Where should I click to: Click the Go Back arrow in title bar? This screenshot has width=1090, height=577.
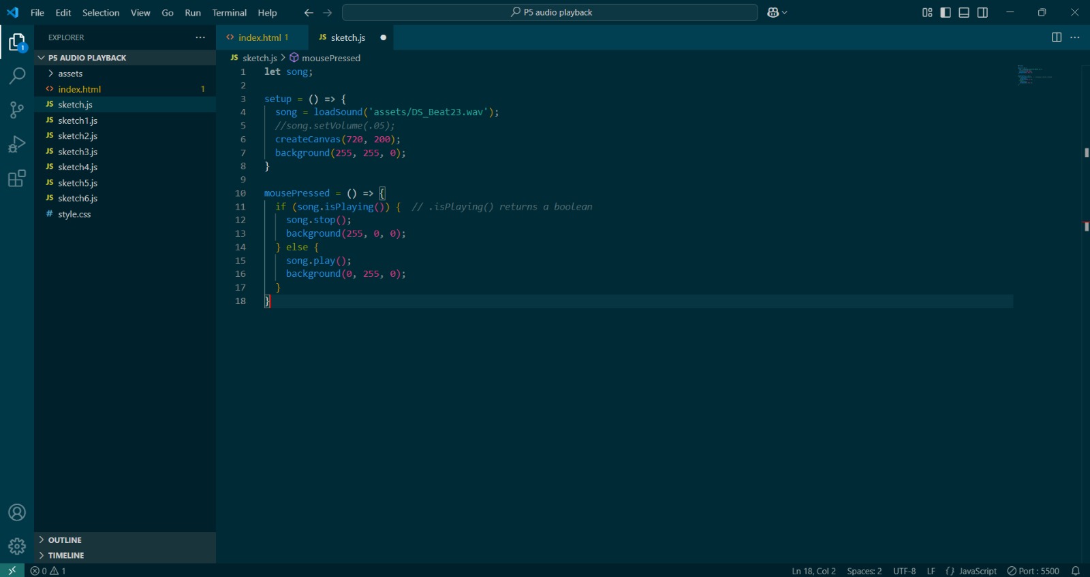[309, 12]
